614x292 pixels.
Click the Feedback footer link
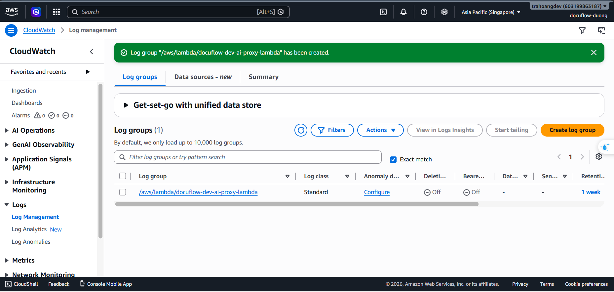coord(59,284)
